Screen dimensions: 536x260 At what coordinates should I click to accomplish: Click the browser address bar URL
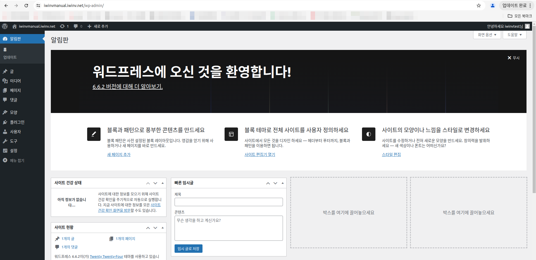coord(74,6)
